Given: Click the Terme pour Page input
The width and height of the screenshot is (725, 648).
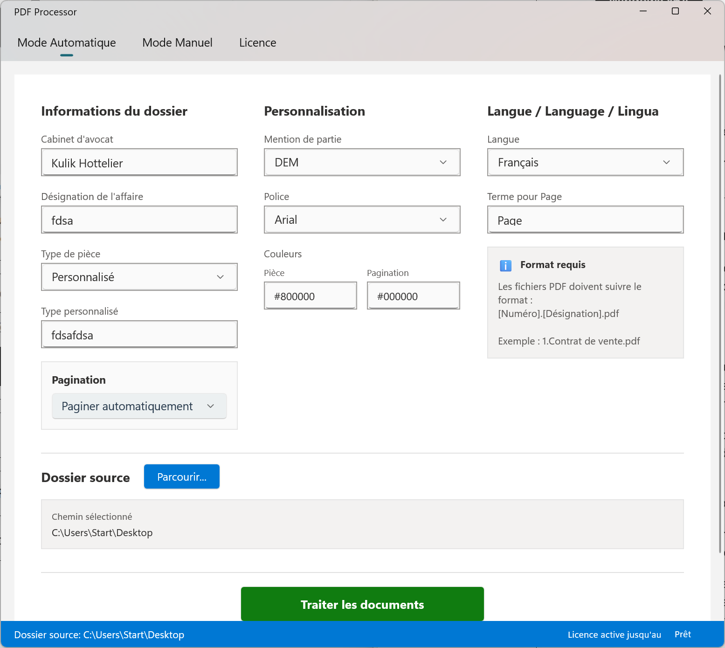Looking at the screenshot, I should tap(585, 220).
